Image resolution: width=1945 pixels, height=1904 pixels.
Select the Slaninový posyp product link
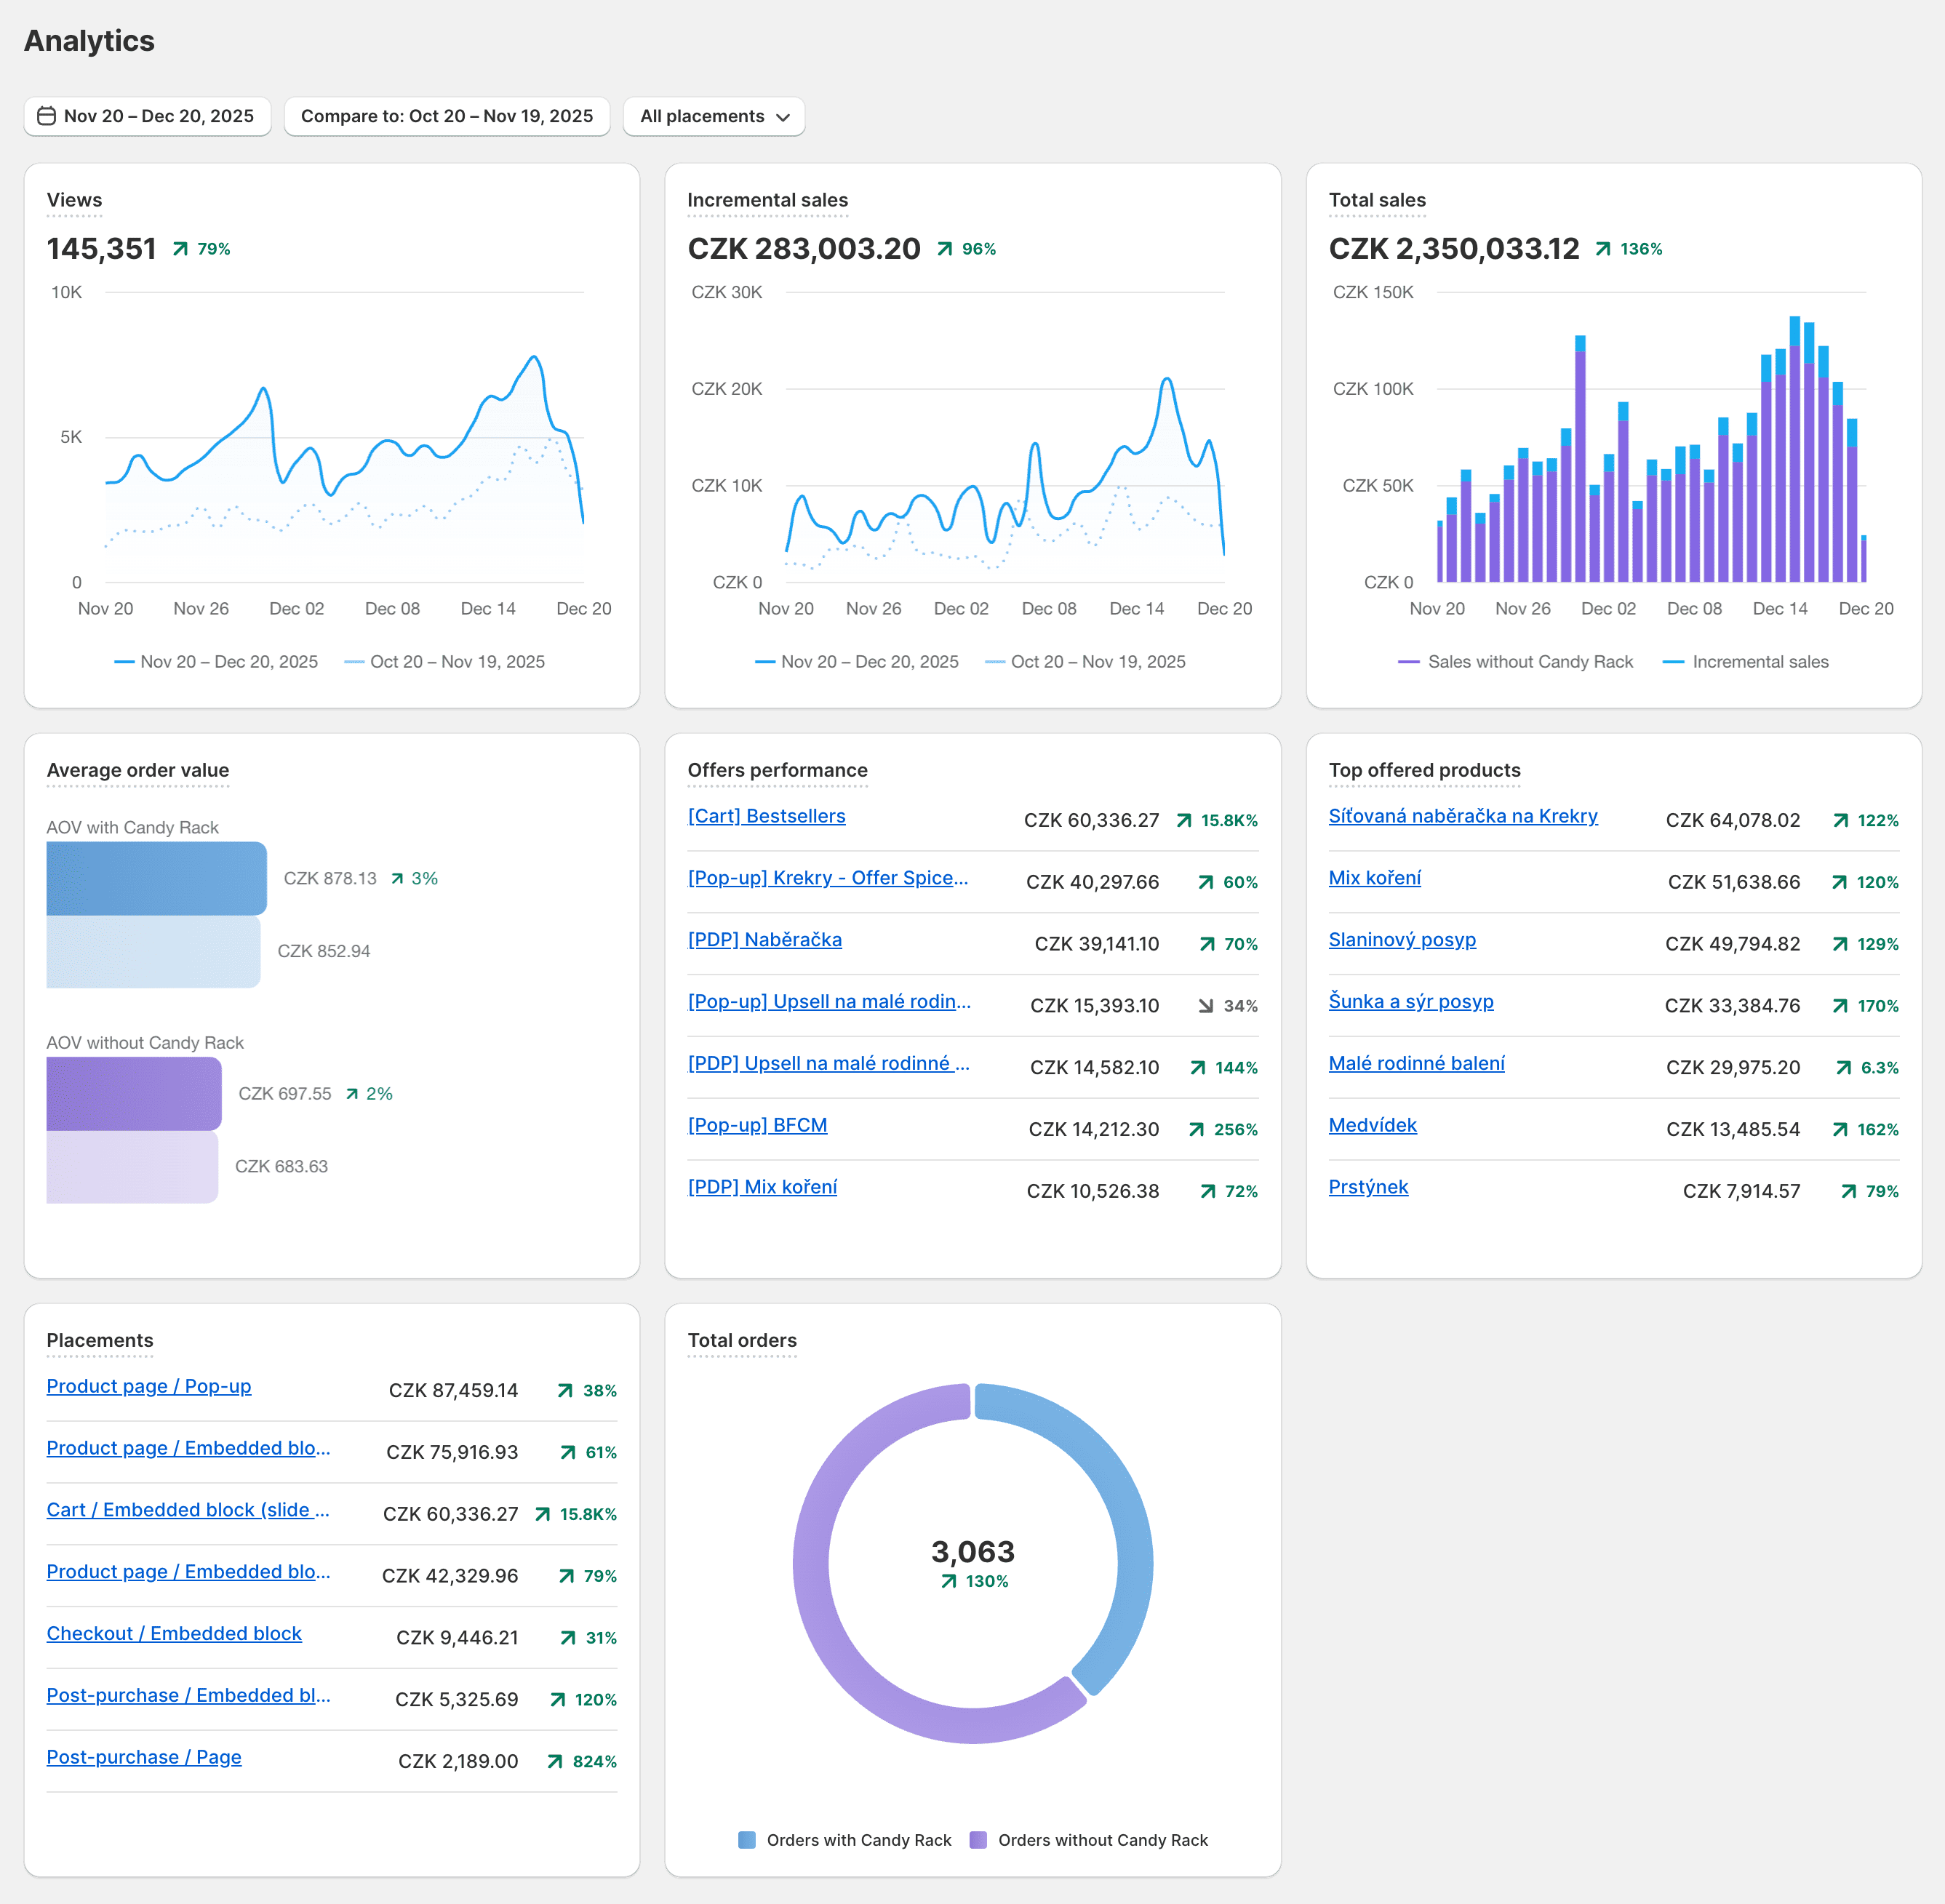tap(1402, 939)
